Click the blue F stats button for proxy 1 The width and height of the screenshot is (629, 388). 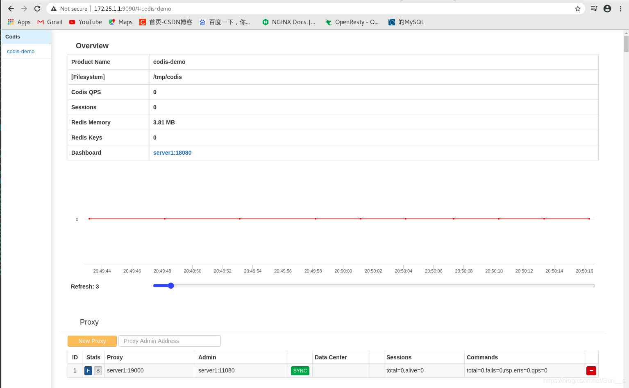coord(88,371)
